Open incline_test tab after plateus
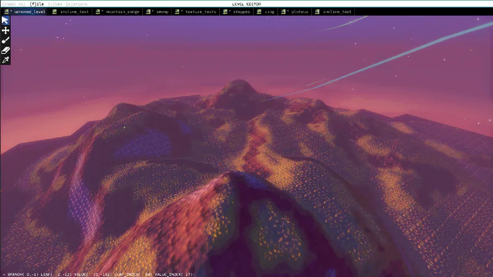This screenshot has width=493, height=277. point(333,11)
